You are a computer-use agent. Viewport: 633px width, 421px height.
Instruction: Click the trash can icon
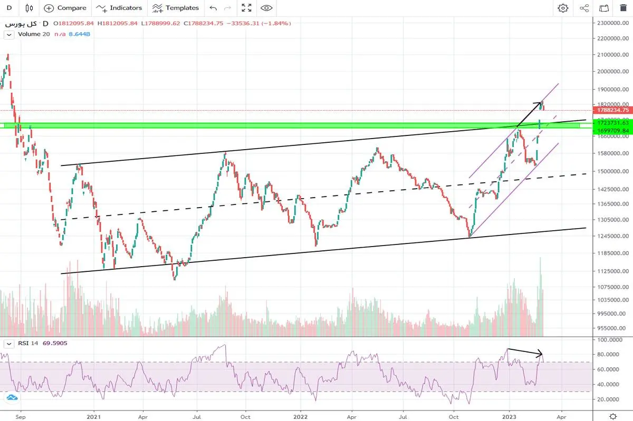[x=622, y=8]
